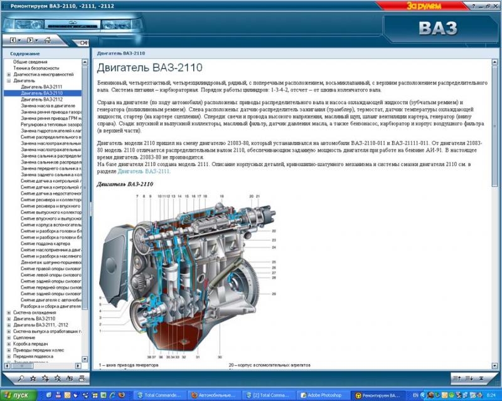
Task: Collapse the Двигатель tree node
Action: click(9, 81)
